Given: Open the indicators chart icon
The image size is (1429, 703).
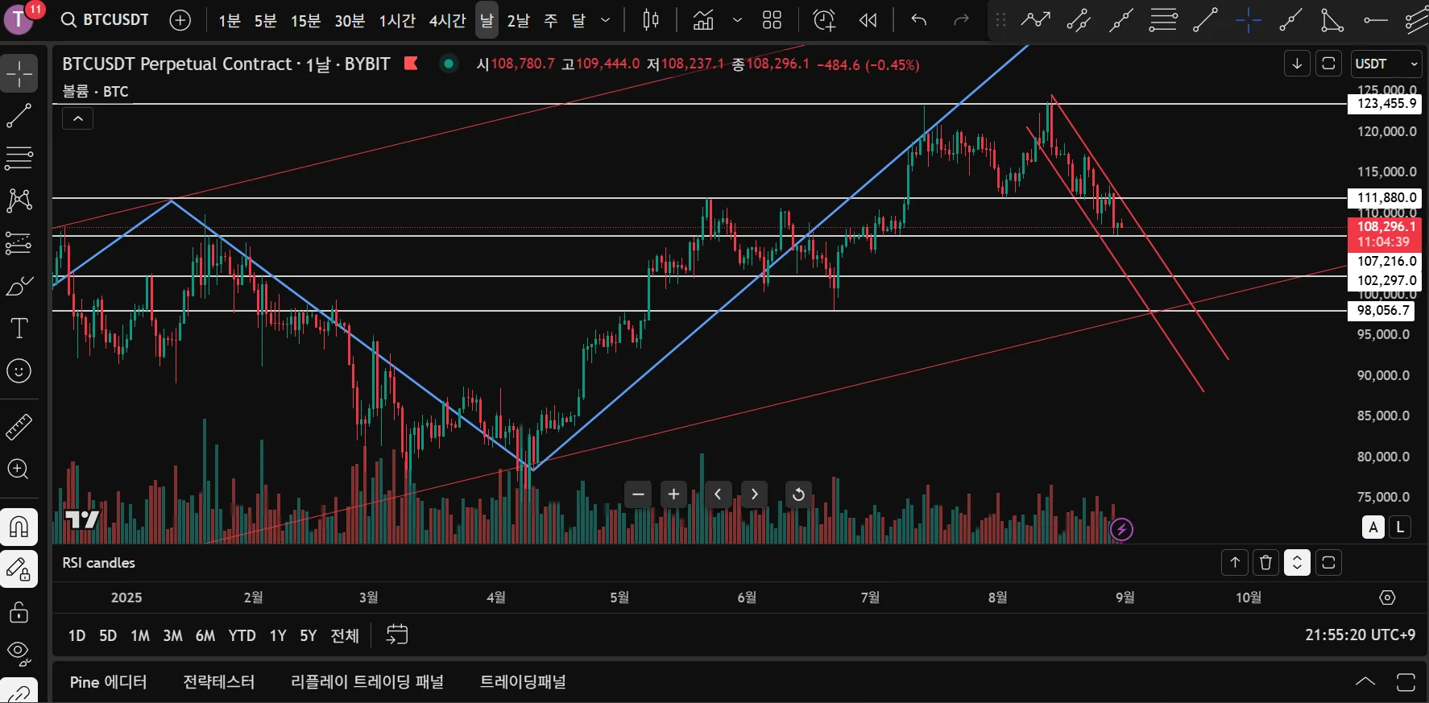Looking at the screenshot, I should coord(703,20).
